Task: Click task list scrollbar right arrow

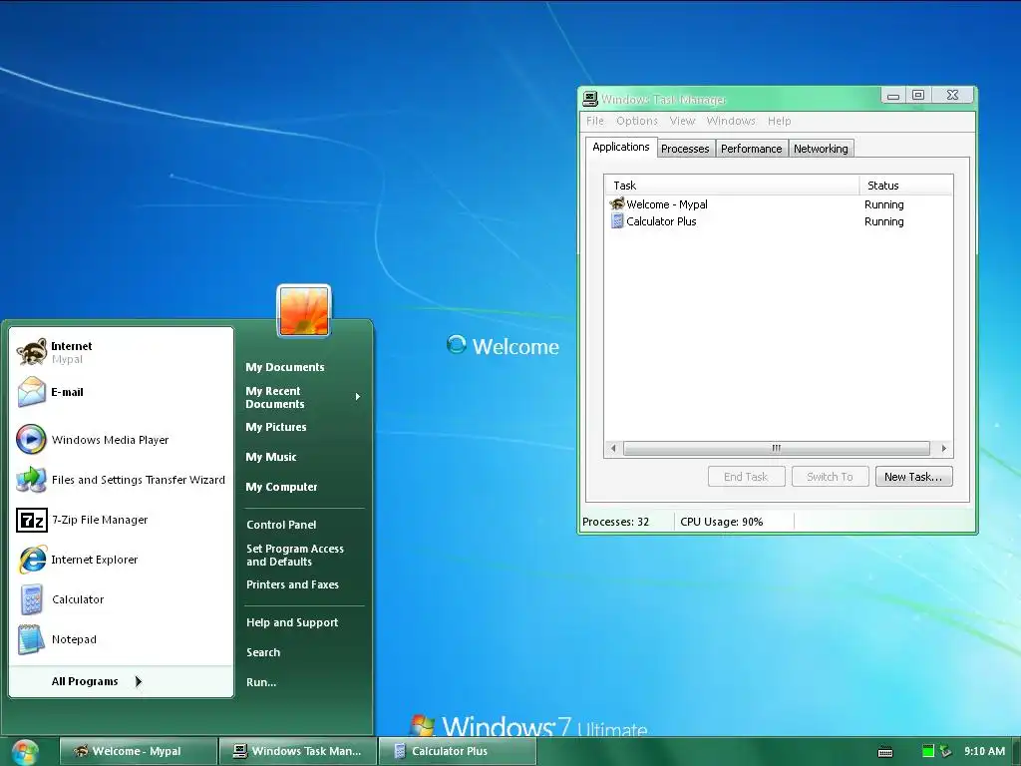Action: (x=944, y=448)
